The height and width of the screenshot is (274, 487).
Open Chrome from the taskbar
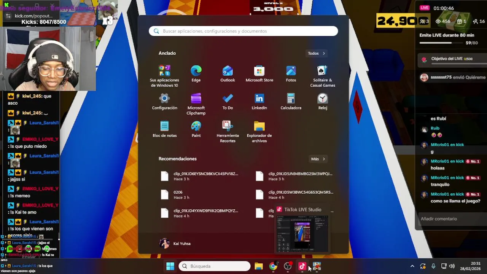[x=273, y=266]
